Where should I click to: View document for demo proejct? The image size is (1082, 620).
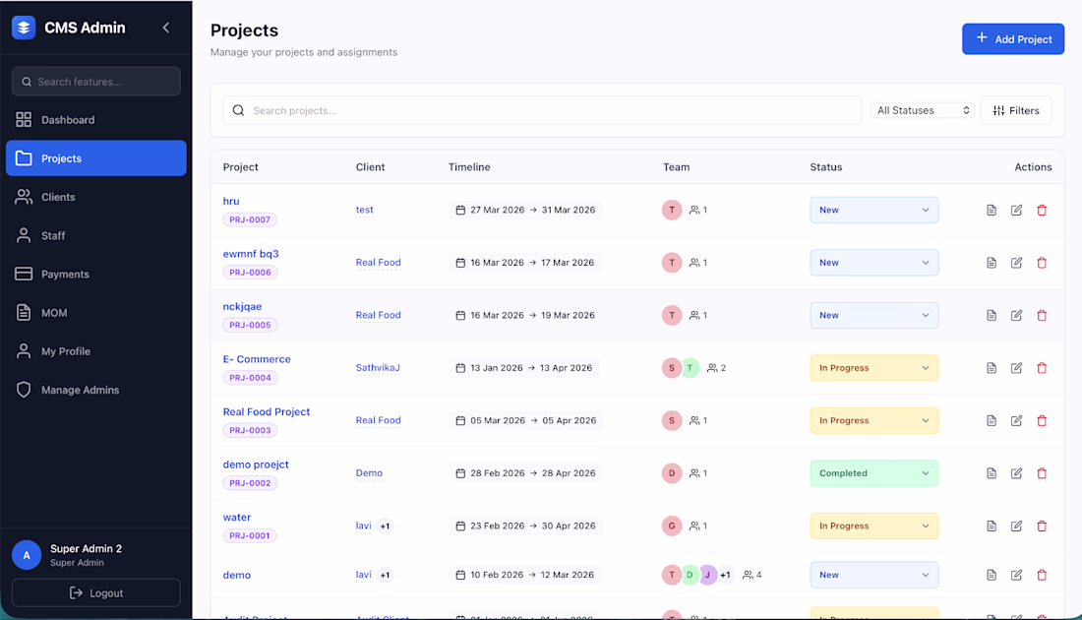(x=991, y=473)
